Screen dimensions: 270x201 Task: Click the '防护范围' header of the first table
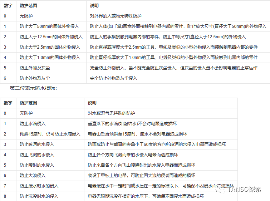28,6
